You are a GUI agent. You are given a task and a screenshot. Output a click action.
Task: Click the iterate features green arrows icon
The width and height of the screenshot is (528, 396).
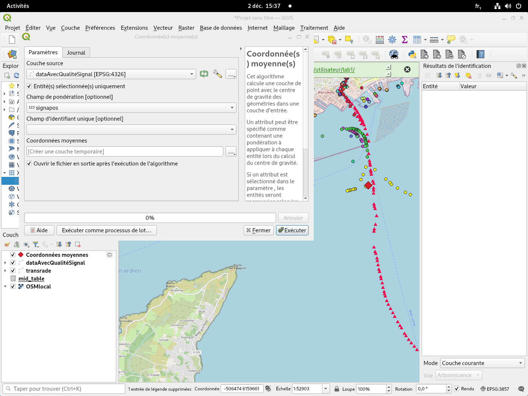[x=204, y=74]
